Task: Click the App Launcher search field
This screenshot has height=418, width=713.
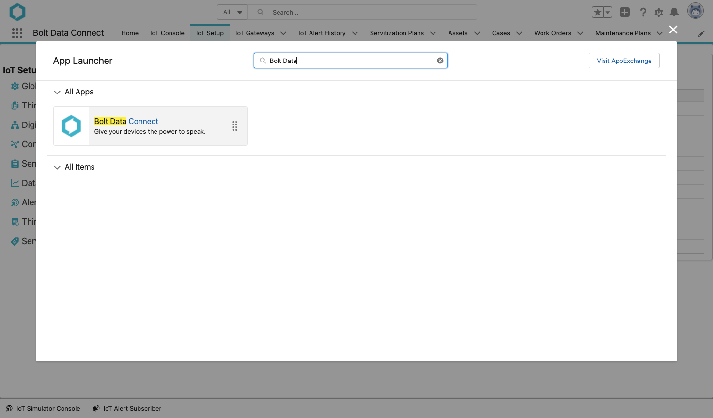Action: 351,61
